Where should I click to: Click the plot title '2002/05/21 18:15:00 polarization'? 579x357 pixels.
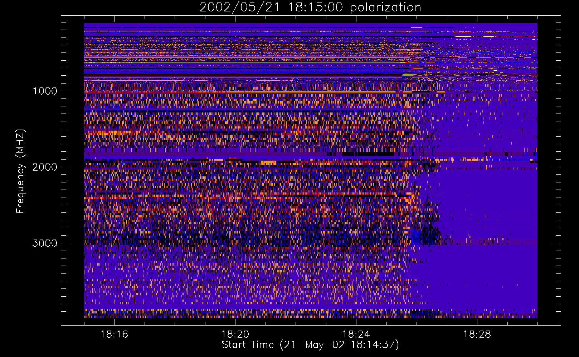[310, 7]
